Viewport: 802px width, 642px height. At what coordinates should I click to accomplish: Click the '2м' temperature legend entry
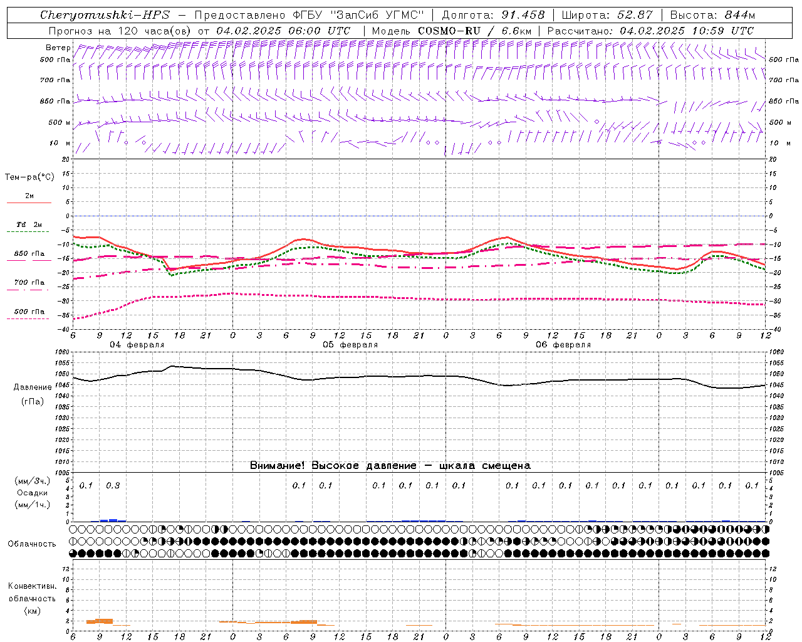pyautogui.click(x=29, y=196)
